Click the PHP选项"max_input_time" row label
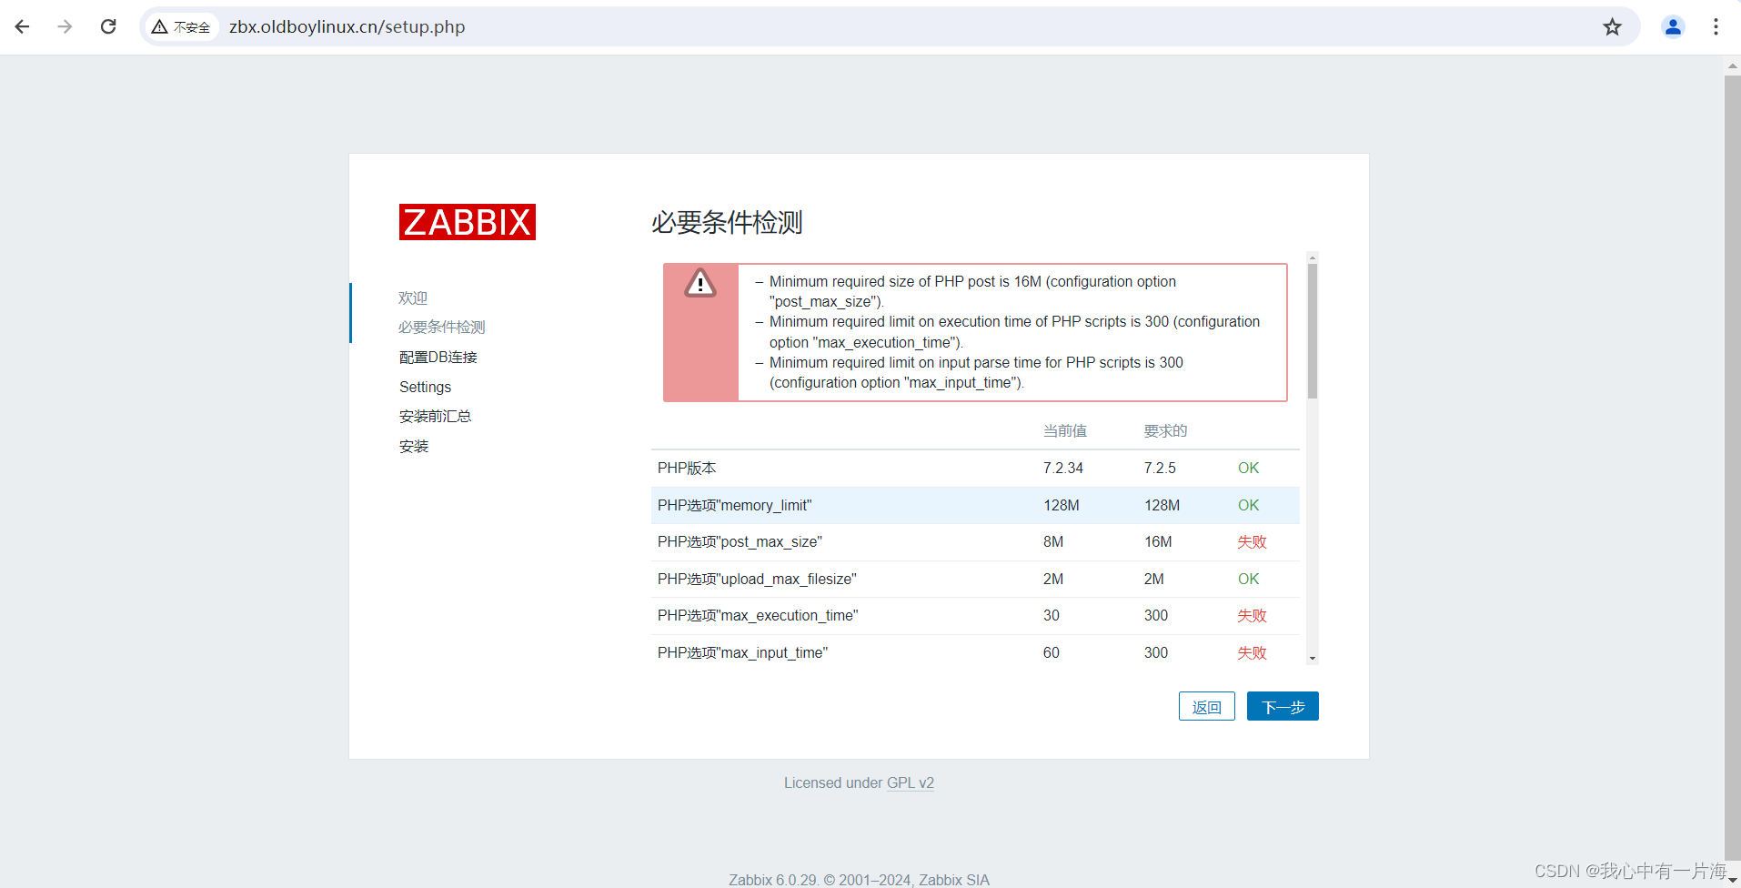The image size is (1741, 888). [x=742, y=652]
